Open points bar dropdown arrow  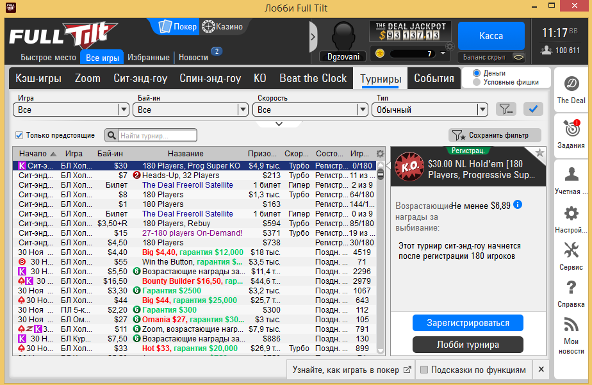[x=443, y=54]
